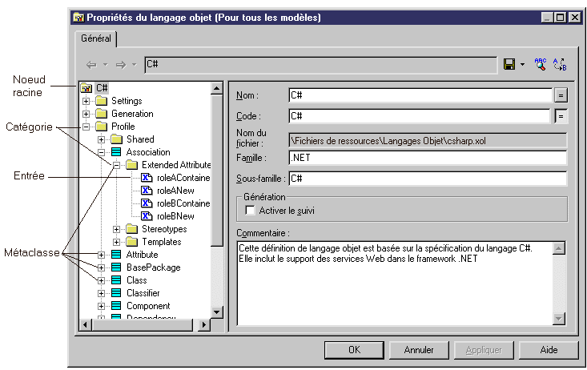
Task: Open the dropdown arrow next to Save
Action: (x=522, y=64)
